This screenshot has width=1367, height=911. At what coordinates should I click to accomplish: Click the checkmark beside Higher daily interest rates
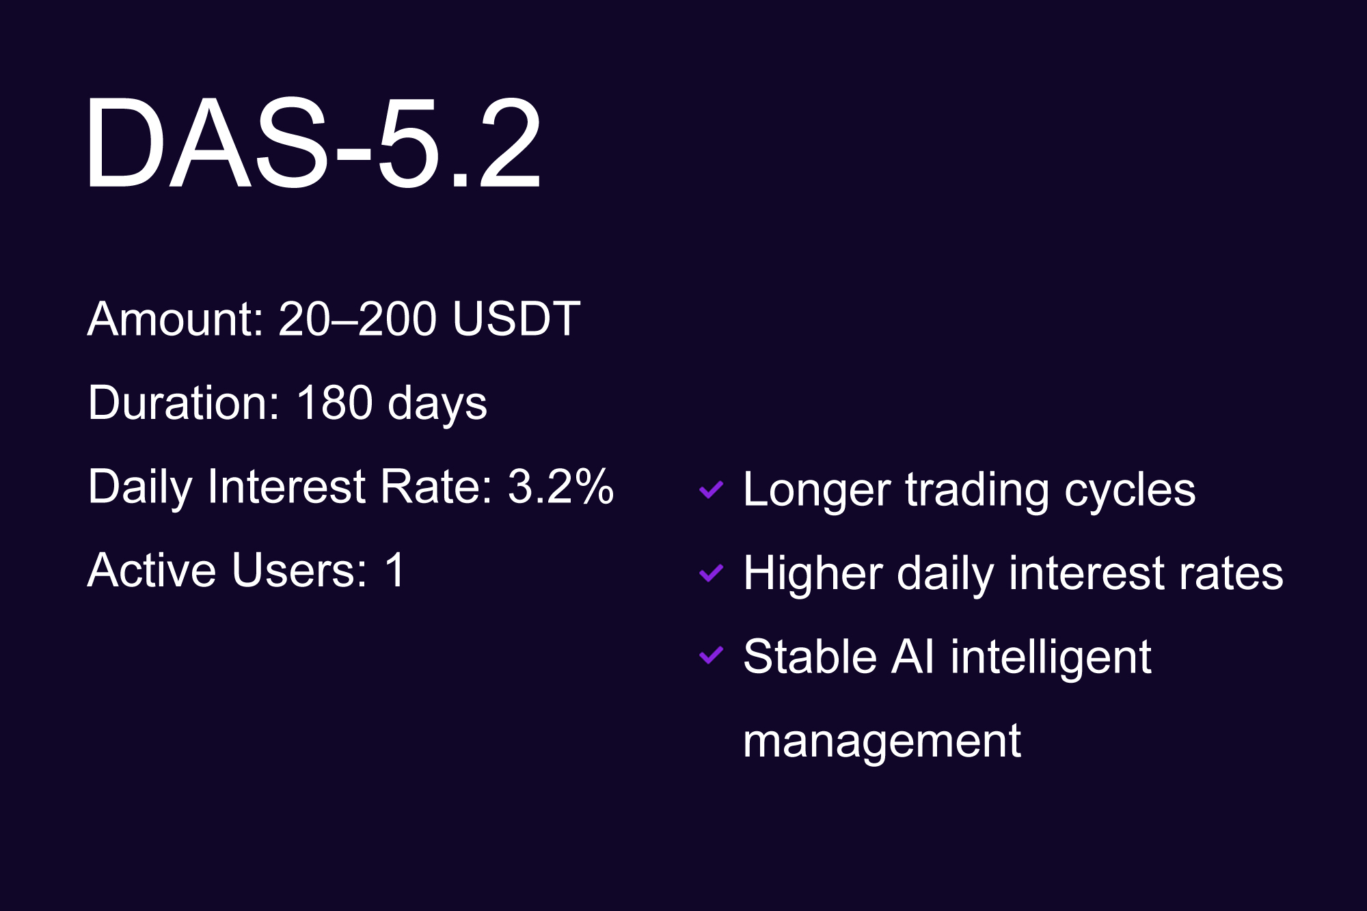(x=711, y=573)
